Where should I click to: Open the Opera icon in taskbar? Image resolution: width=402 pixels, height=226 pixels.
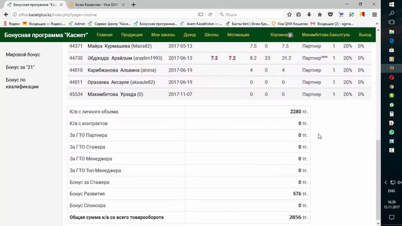(x=391, y=77)
